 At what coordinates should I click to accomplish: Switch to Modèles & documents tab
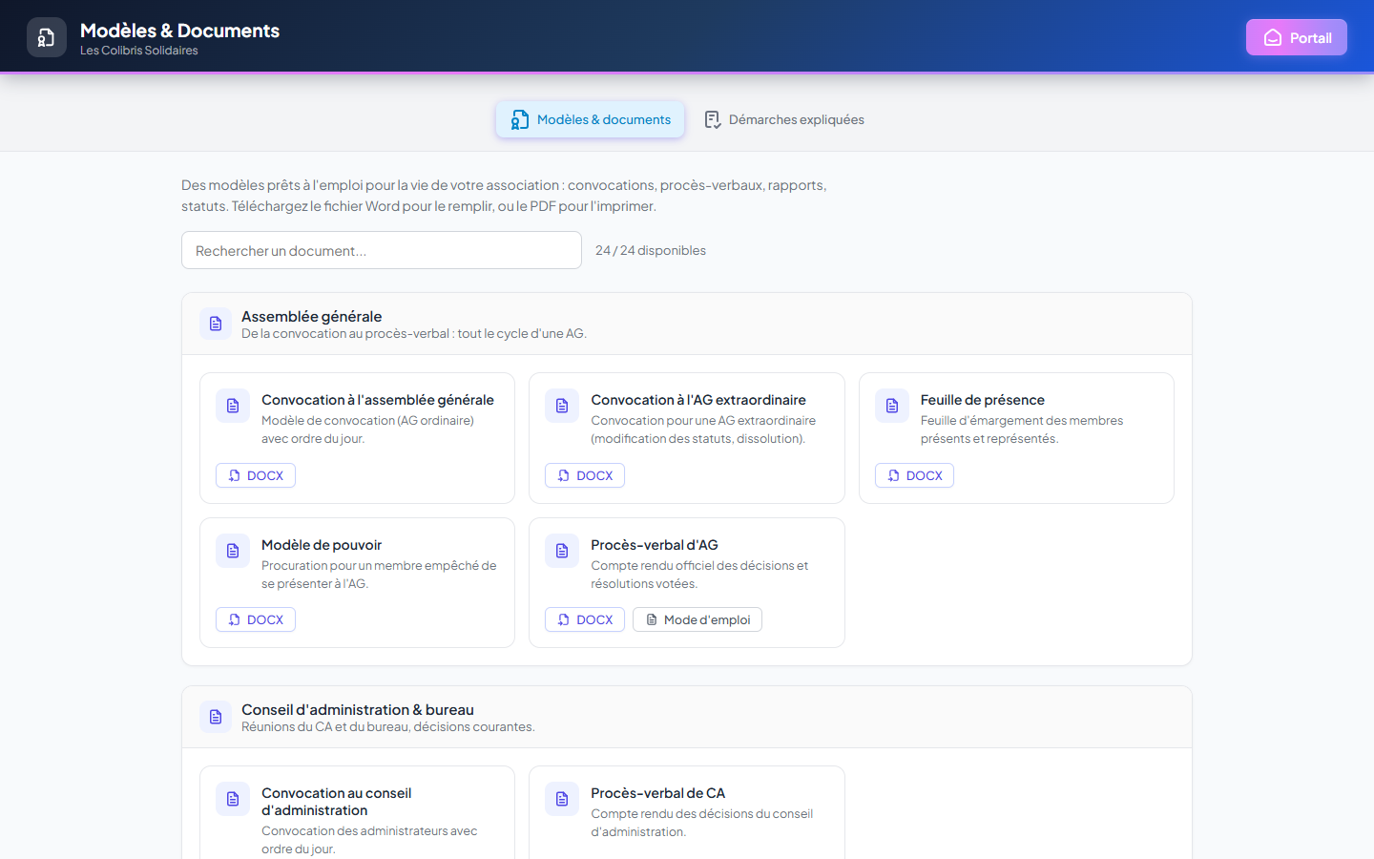(591, 119)
